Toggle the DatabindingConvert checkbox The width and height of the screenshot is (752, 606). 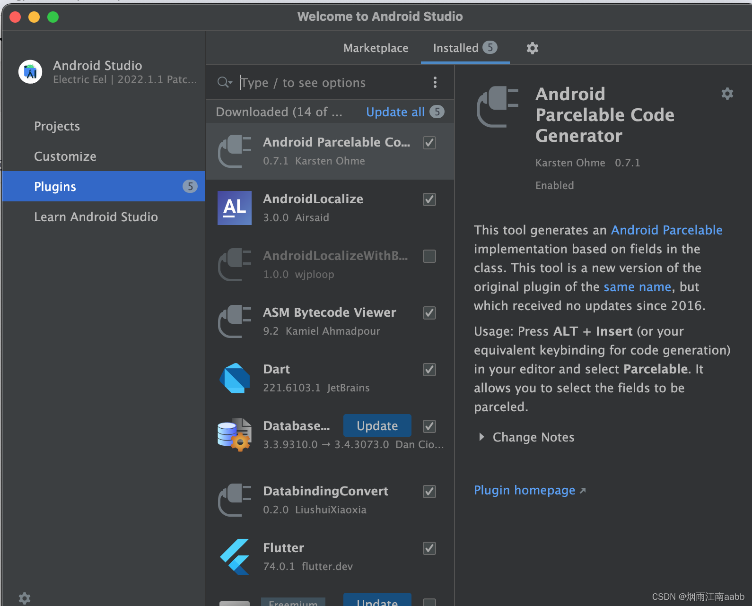coord(429,492)
